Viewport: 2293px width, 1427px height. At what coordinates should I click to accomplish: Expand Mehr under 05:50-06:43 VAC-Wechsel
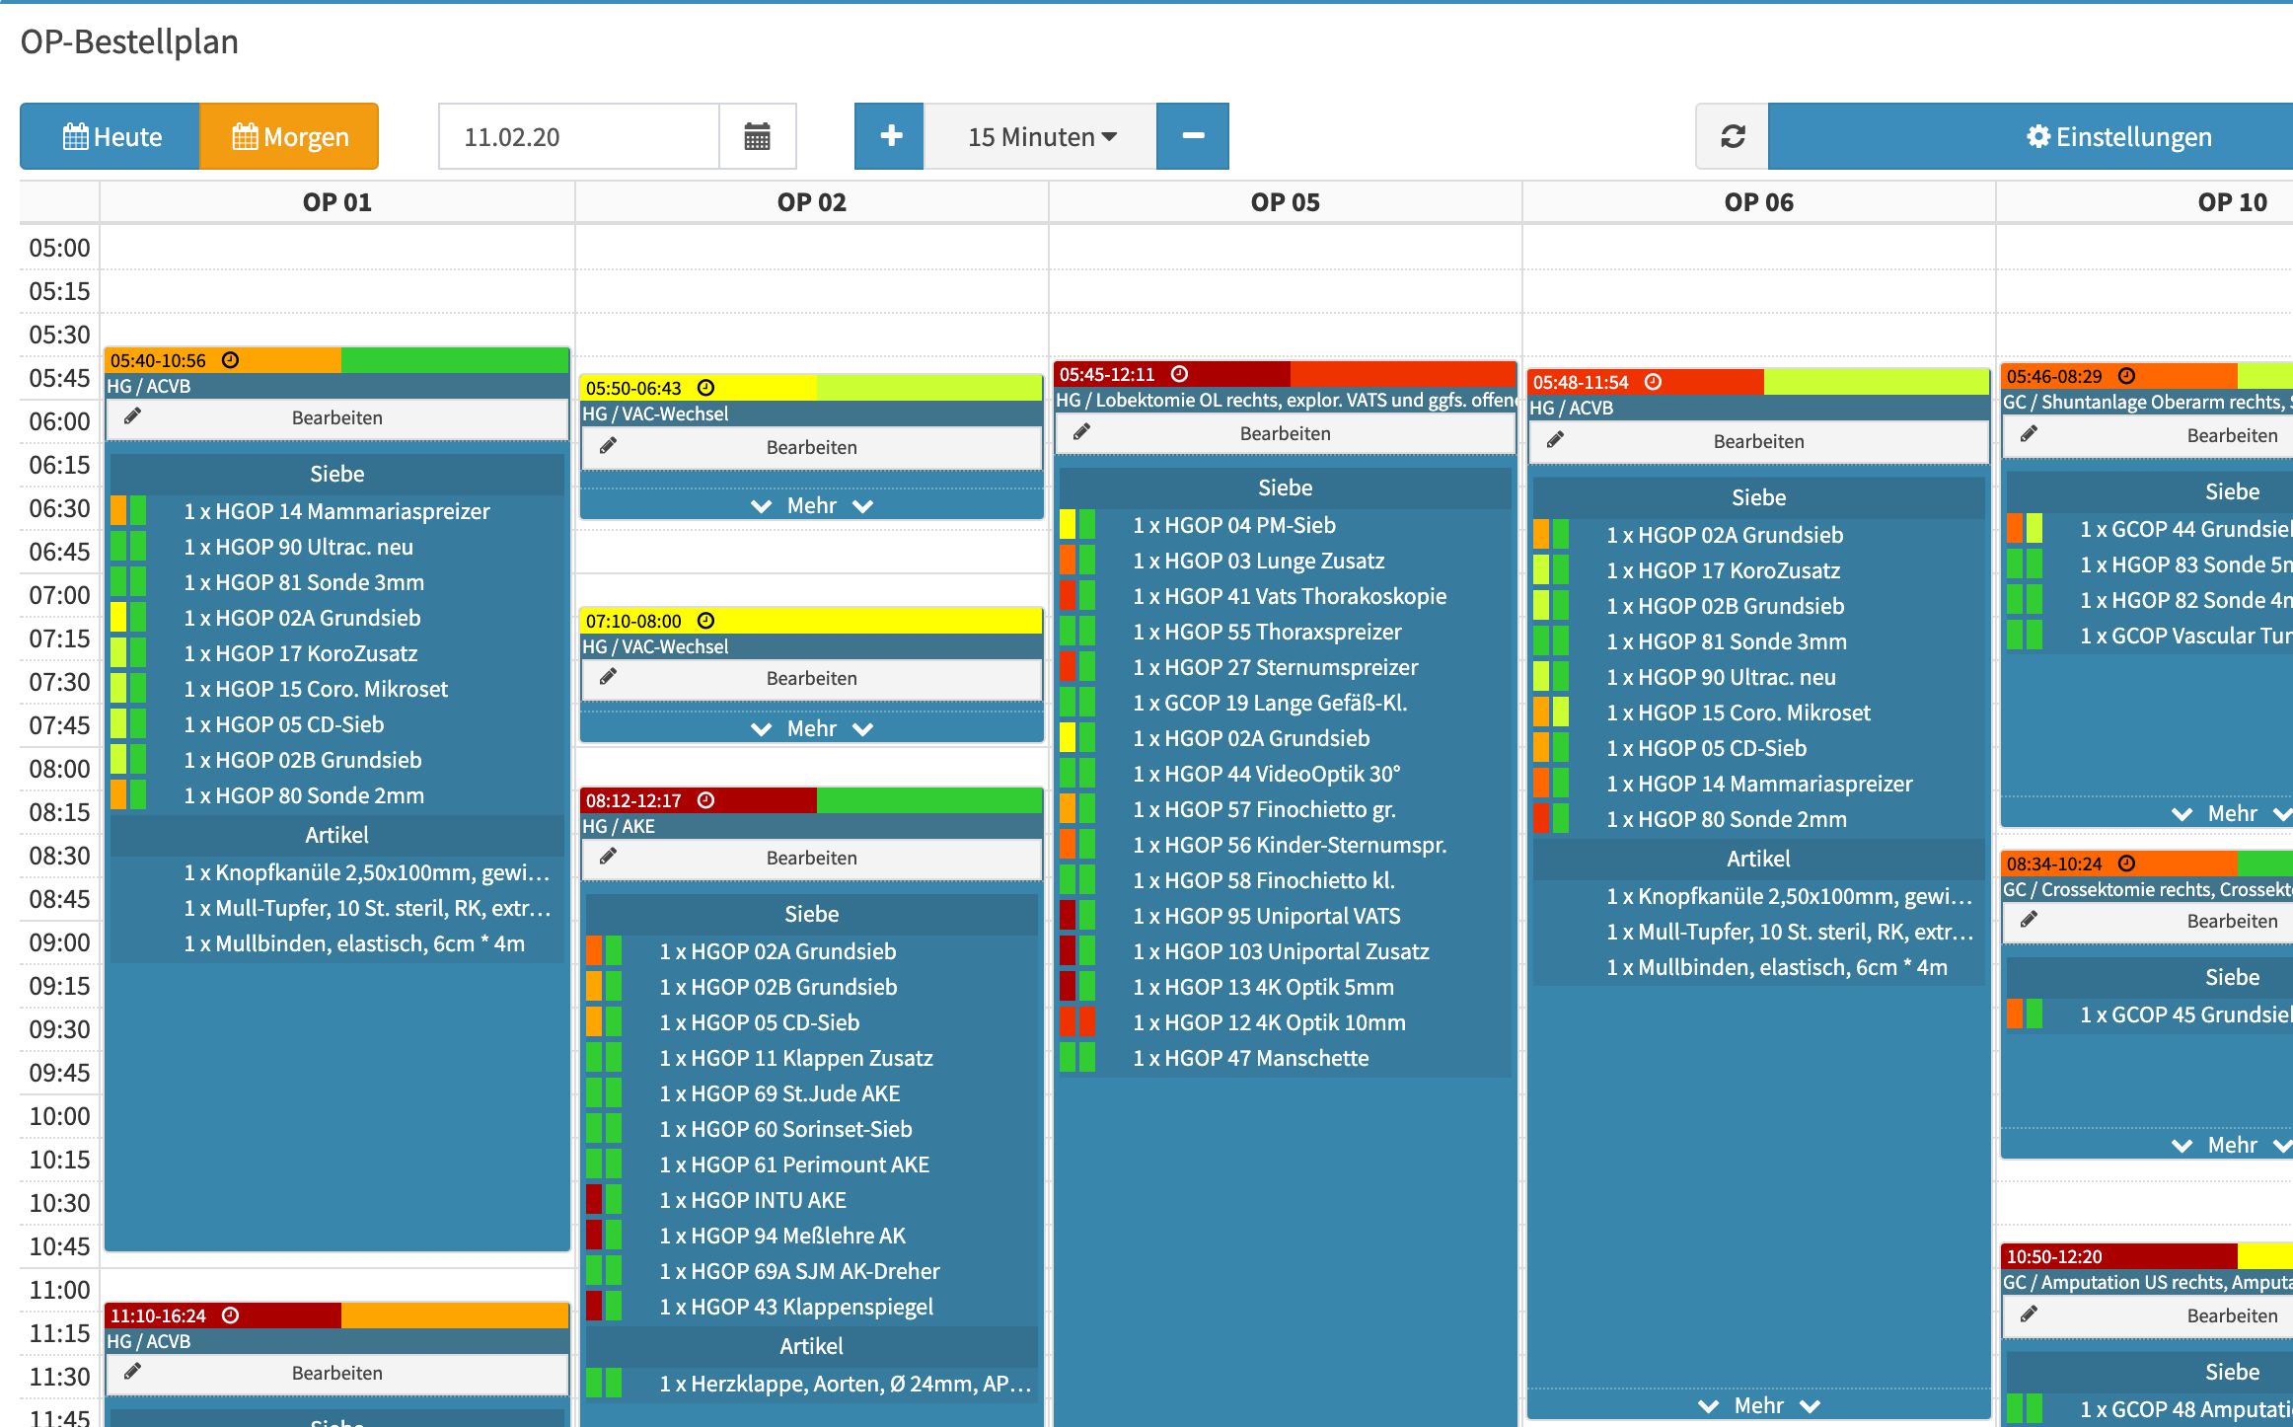(811, 505)
